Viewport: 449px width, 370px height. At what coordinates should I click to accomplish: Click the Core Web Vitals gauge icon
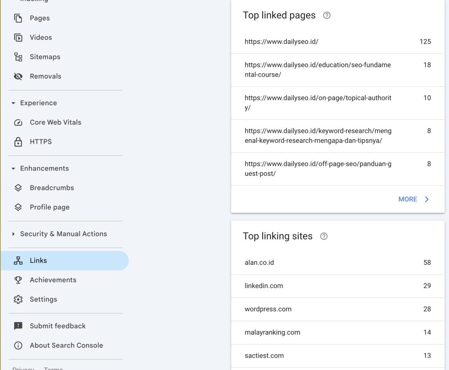18,123
